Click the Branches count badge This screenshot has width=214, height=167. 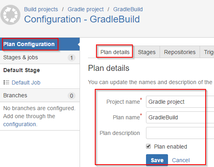(x=71, y=96)
